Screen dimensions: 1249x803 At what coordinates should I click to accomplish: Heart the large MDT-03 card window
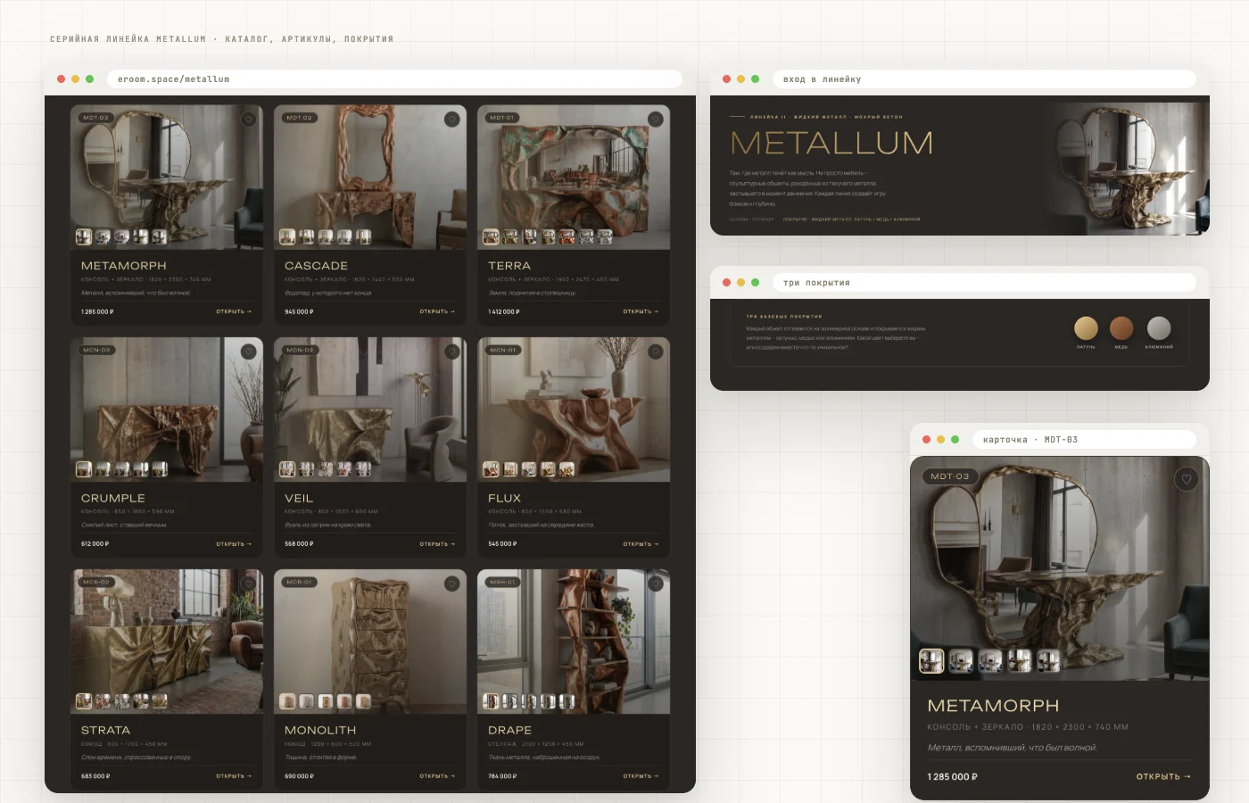coord(1187,479)
